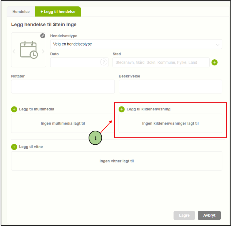Click the question mark help icon in Dato
Screen dimensions: 232x227
click(x=104, y=62)
